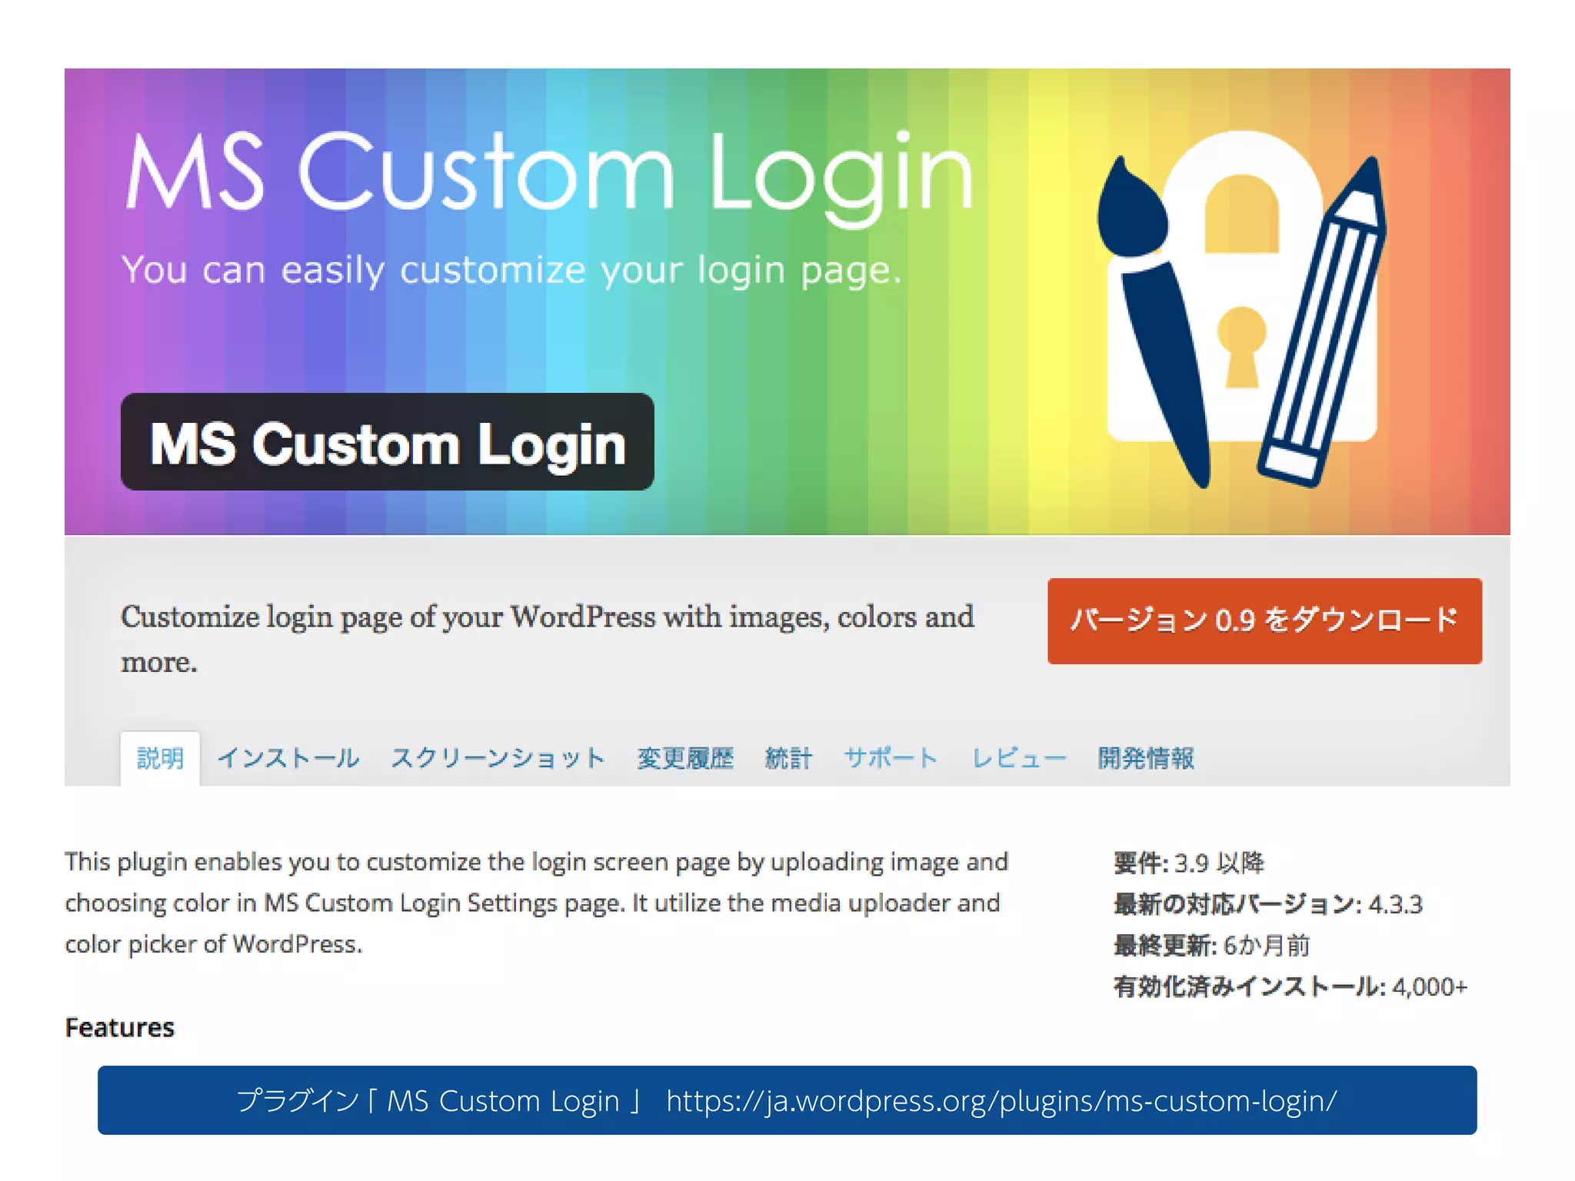Click the 最新の対応バージョン: 4.3.3 text

1268,904
